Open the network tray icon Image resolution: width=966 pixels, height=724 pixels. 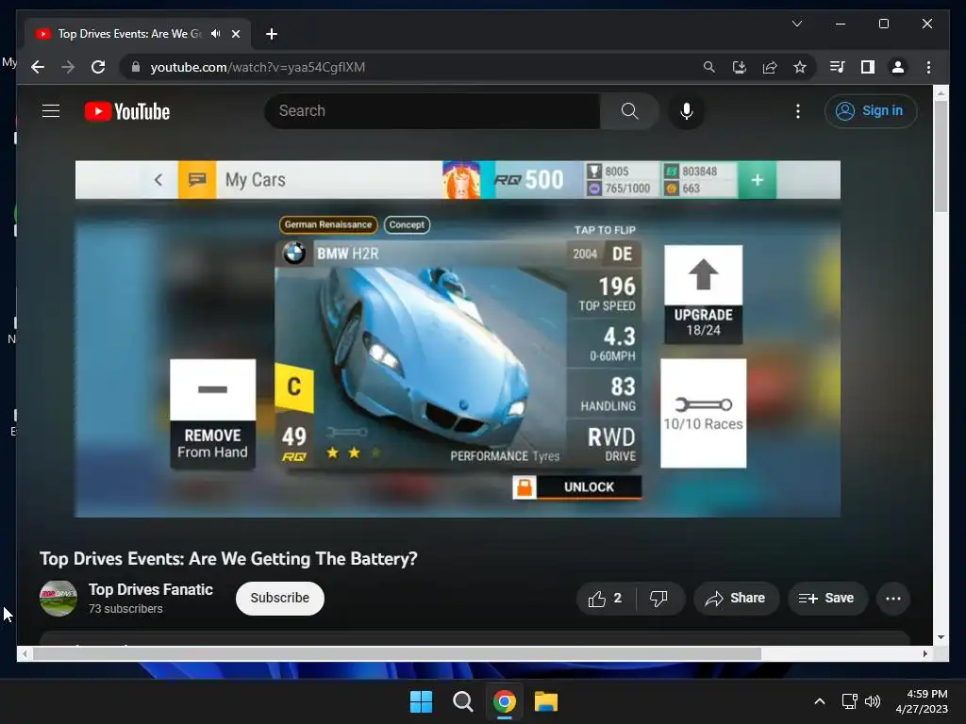850,701
